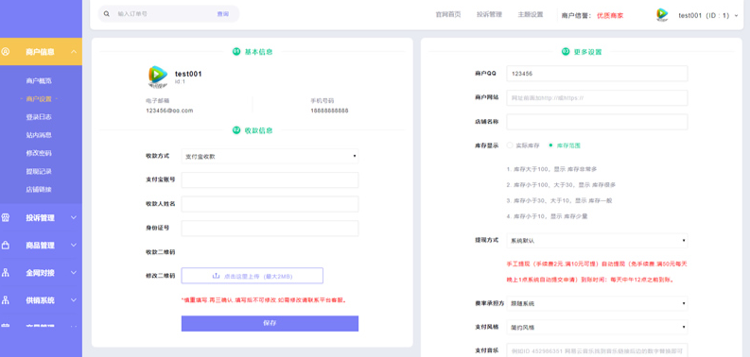Open 投诉管理 link in the top bar
Image resolution: width=750 pixels, height=357 pixels.
[x=489, y=15]
